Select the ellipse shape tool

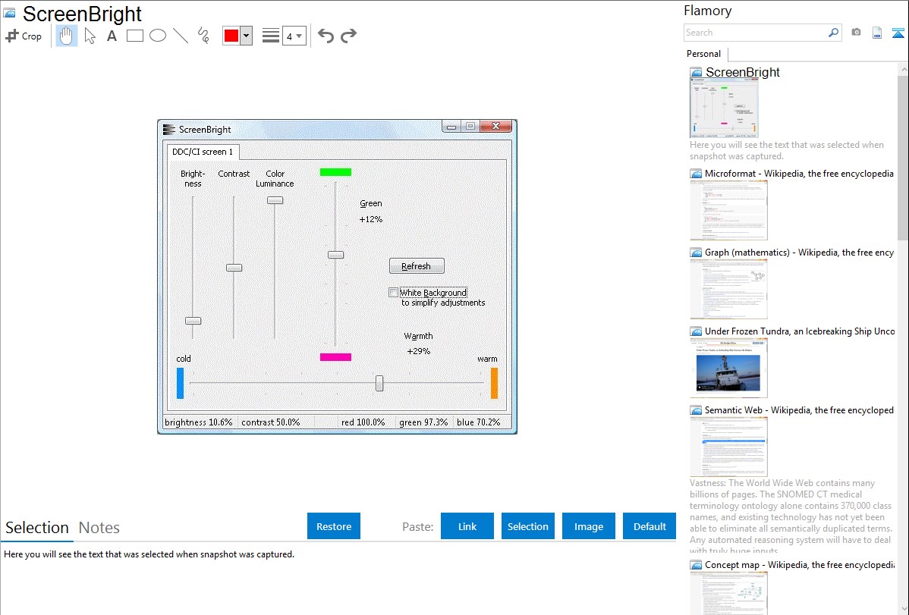158,36
